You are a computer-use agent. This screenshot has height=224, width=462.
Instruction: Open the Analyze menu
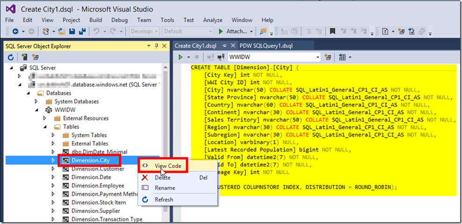click(x=213, y=20)
